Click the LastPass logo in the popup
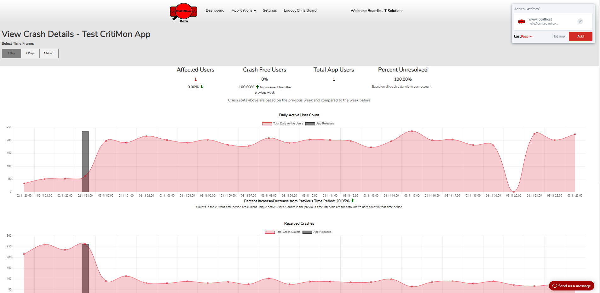This screenshot has height=293, width=600. point(523,37)
